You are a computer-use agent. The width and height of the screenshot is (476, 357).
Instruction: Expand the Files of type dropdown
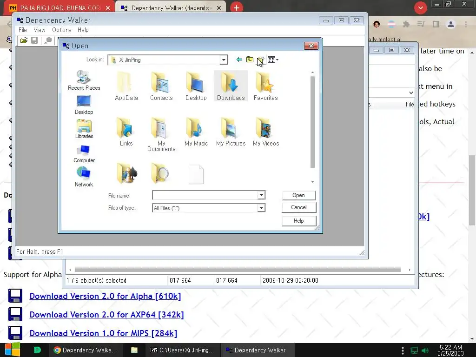[261, 208]
